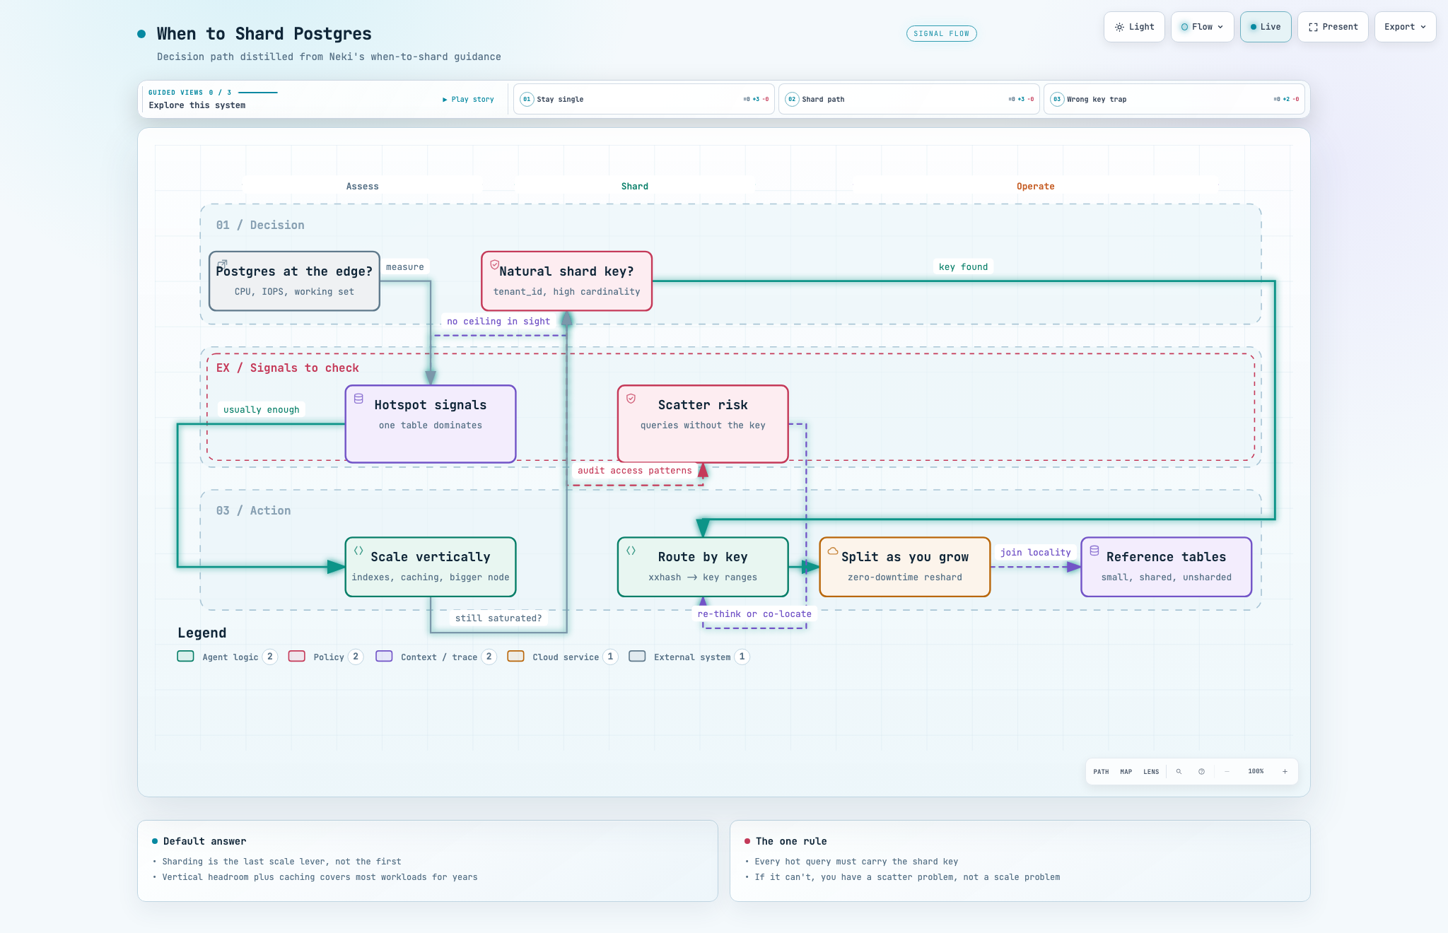1448x933 pixels.
Task: Open the Flow dropdown
Action: pyautogui.click(x=1202, y=27)
